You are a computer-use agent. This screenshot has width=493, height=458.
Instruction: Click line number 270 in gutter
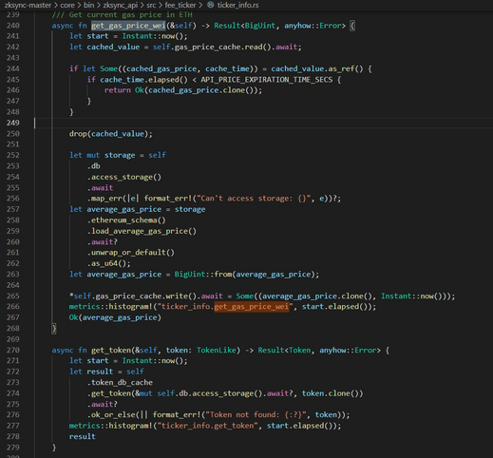click(x=13, y=350)
